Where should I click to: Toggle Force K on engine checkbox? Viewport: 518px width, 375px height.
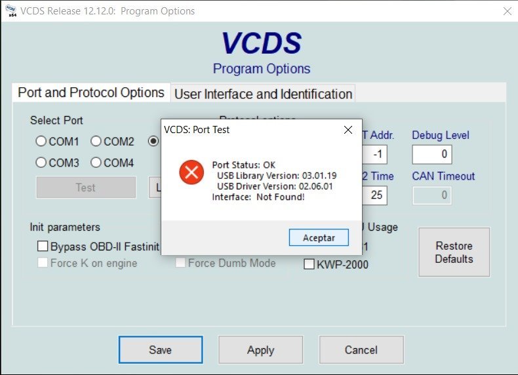click(x=43, y=263)
